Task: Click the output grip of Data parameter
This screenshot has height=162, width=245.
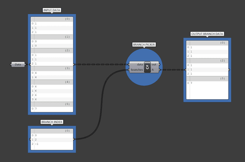Action: click(x=26, y=65)
